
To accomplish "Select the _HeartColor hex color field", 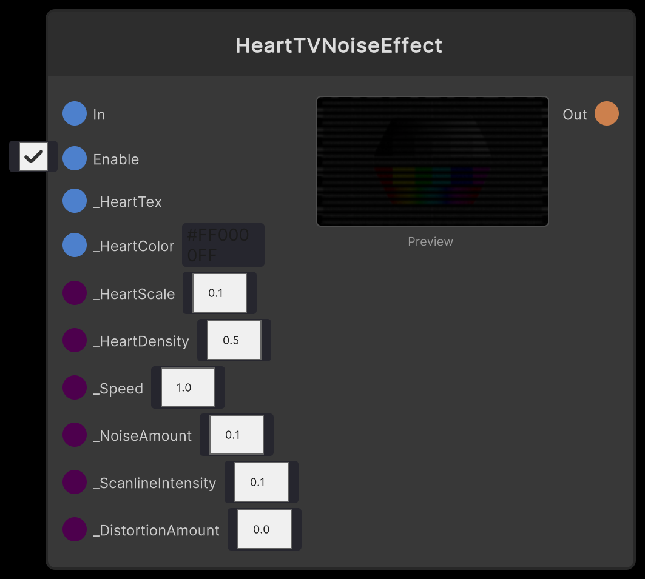I will pyautogui.click(x=223, y=244).
